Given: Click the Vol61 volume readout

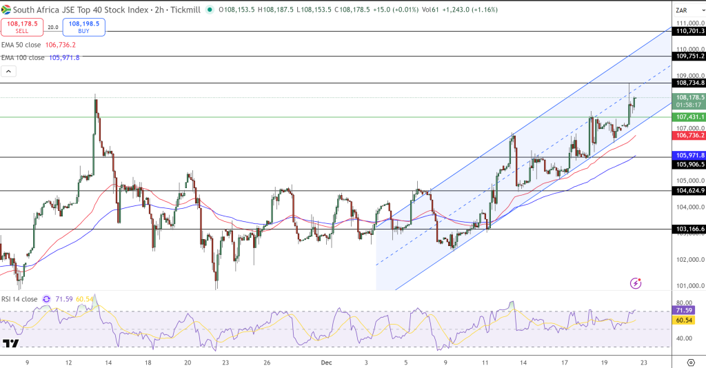Looking at the screenshot, I should pos(430,10).
